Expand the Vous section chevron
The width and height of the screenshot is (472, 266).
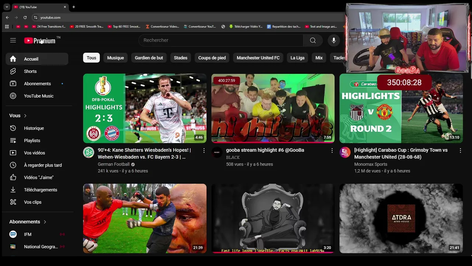[25, 116]
